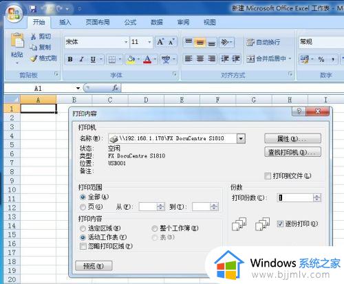The width and height of the screenshot is (344, 284).
Task: Click the Paste clipboard icon
Action: pos(17,41)
